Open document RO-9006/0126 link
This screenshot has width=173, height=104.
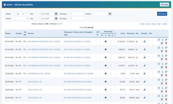tap(79, 74)
